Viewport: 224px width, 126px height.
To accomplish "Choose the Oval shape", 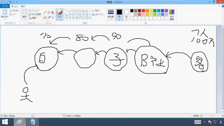I will click(x=73, y=11).
